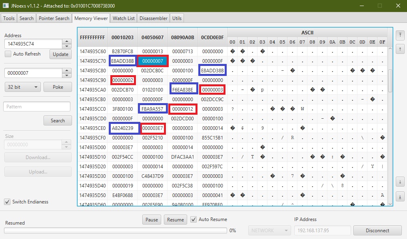Click row address 1474935D20
Viewport: 407px width, 239px height.
point(93,167)
